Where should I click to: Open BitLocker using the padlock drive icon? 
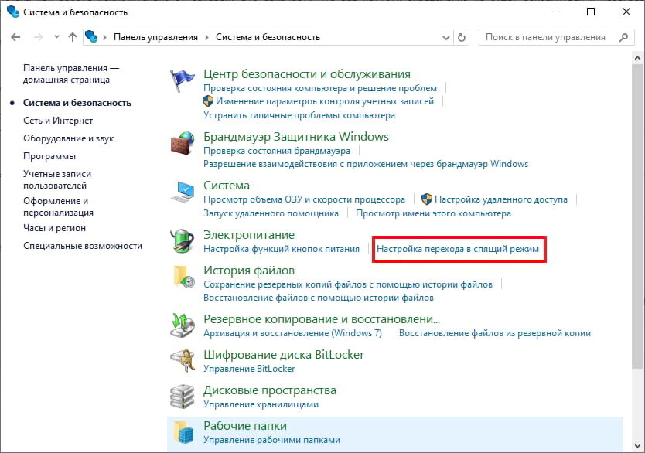pos(183,359)
